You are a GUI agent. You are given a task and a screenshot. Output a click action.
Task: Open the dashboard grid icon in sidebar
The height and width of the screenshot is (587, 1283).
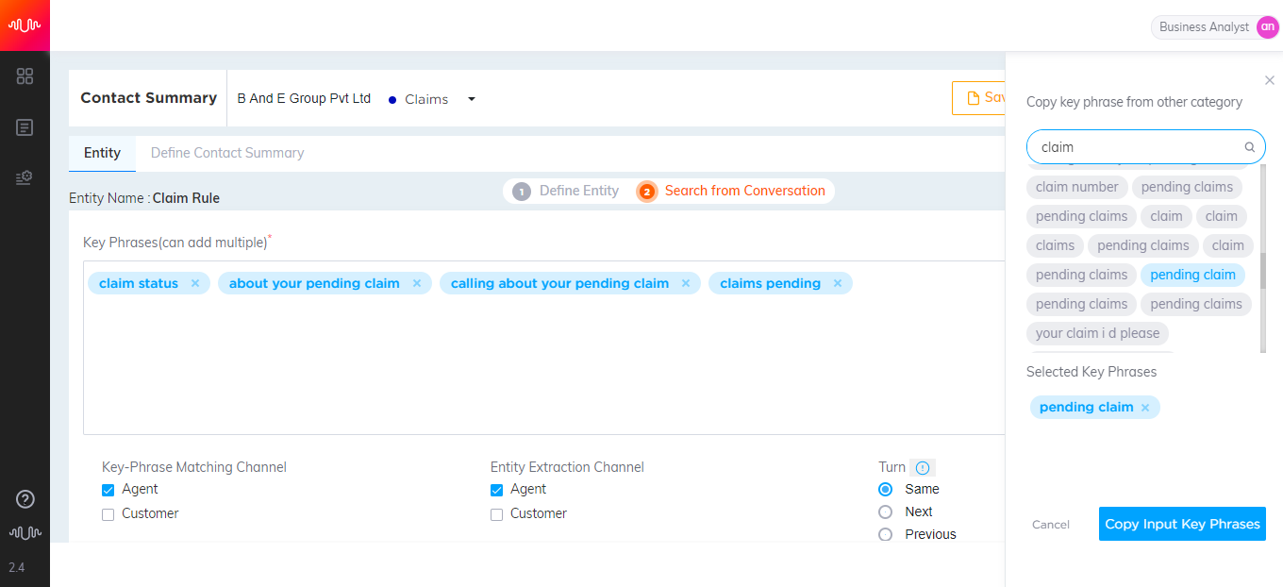25,76
